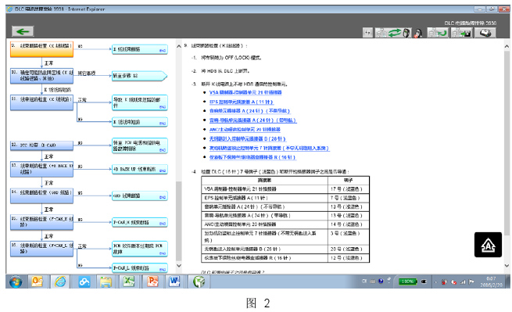The height and width of the screenshot is (312, 512).
Task: Click the blue help icon in the system tray
Action: click(x=381, y=281)
